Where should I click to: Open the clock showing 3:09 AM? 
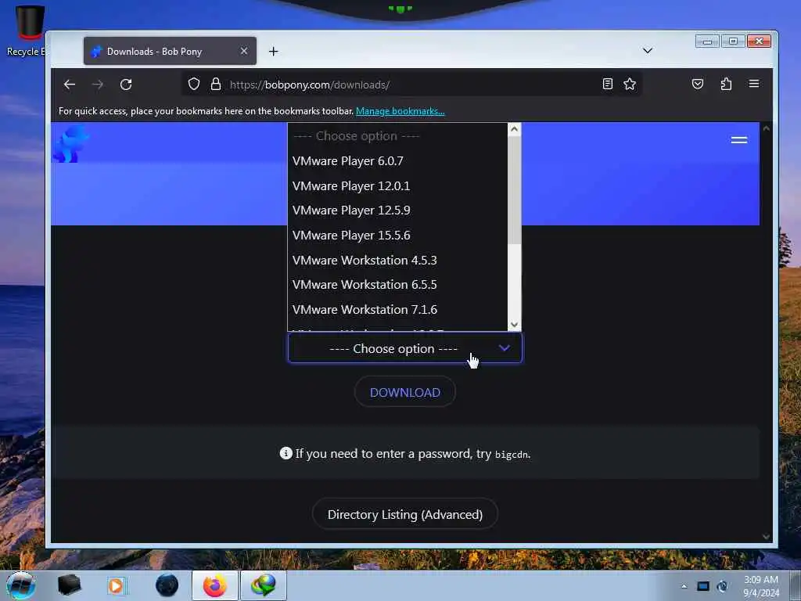click(760, 586)
